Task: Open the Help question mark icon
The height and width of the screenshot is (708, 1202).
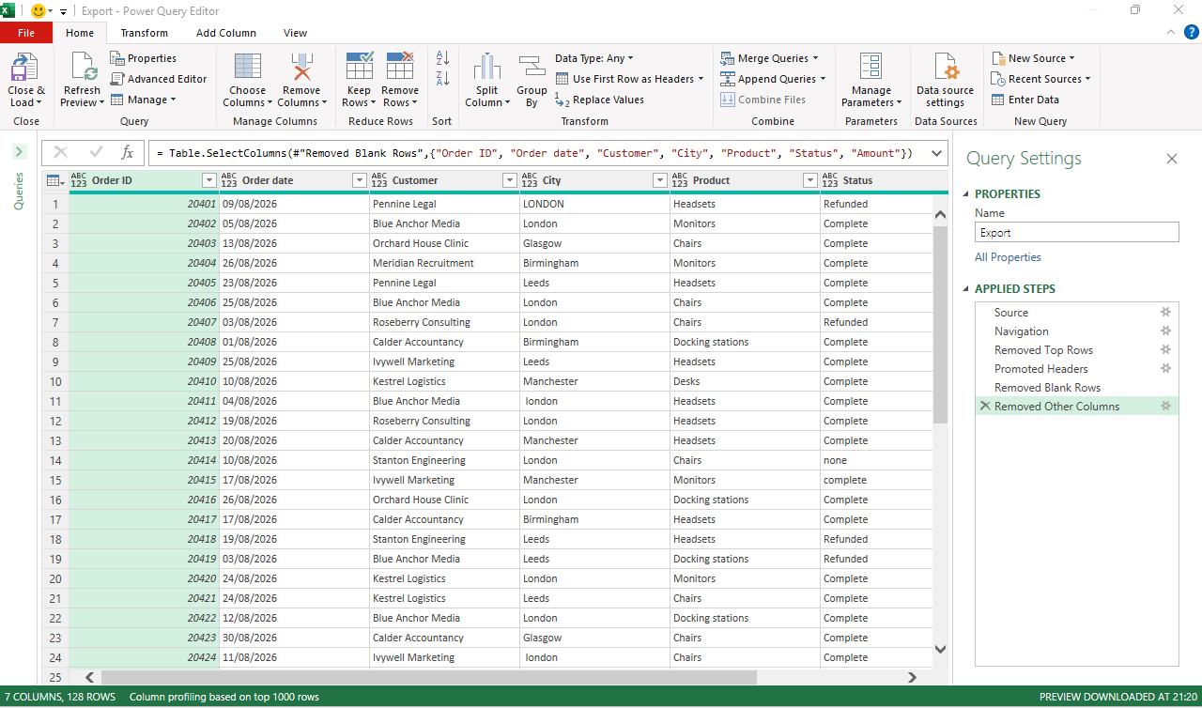Action: 1190,33
